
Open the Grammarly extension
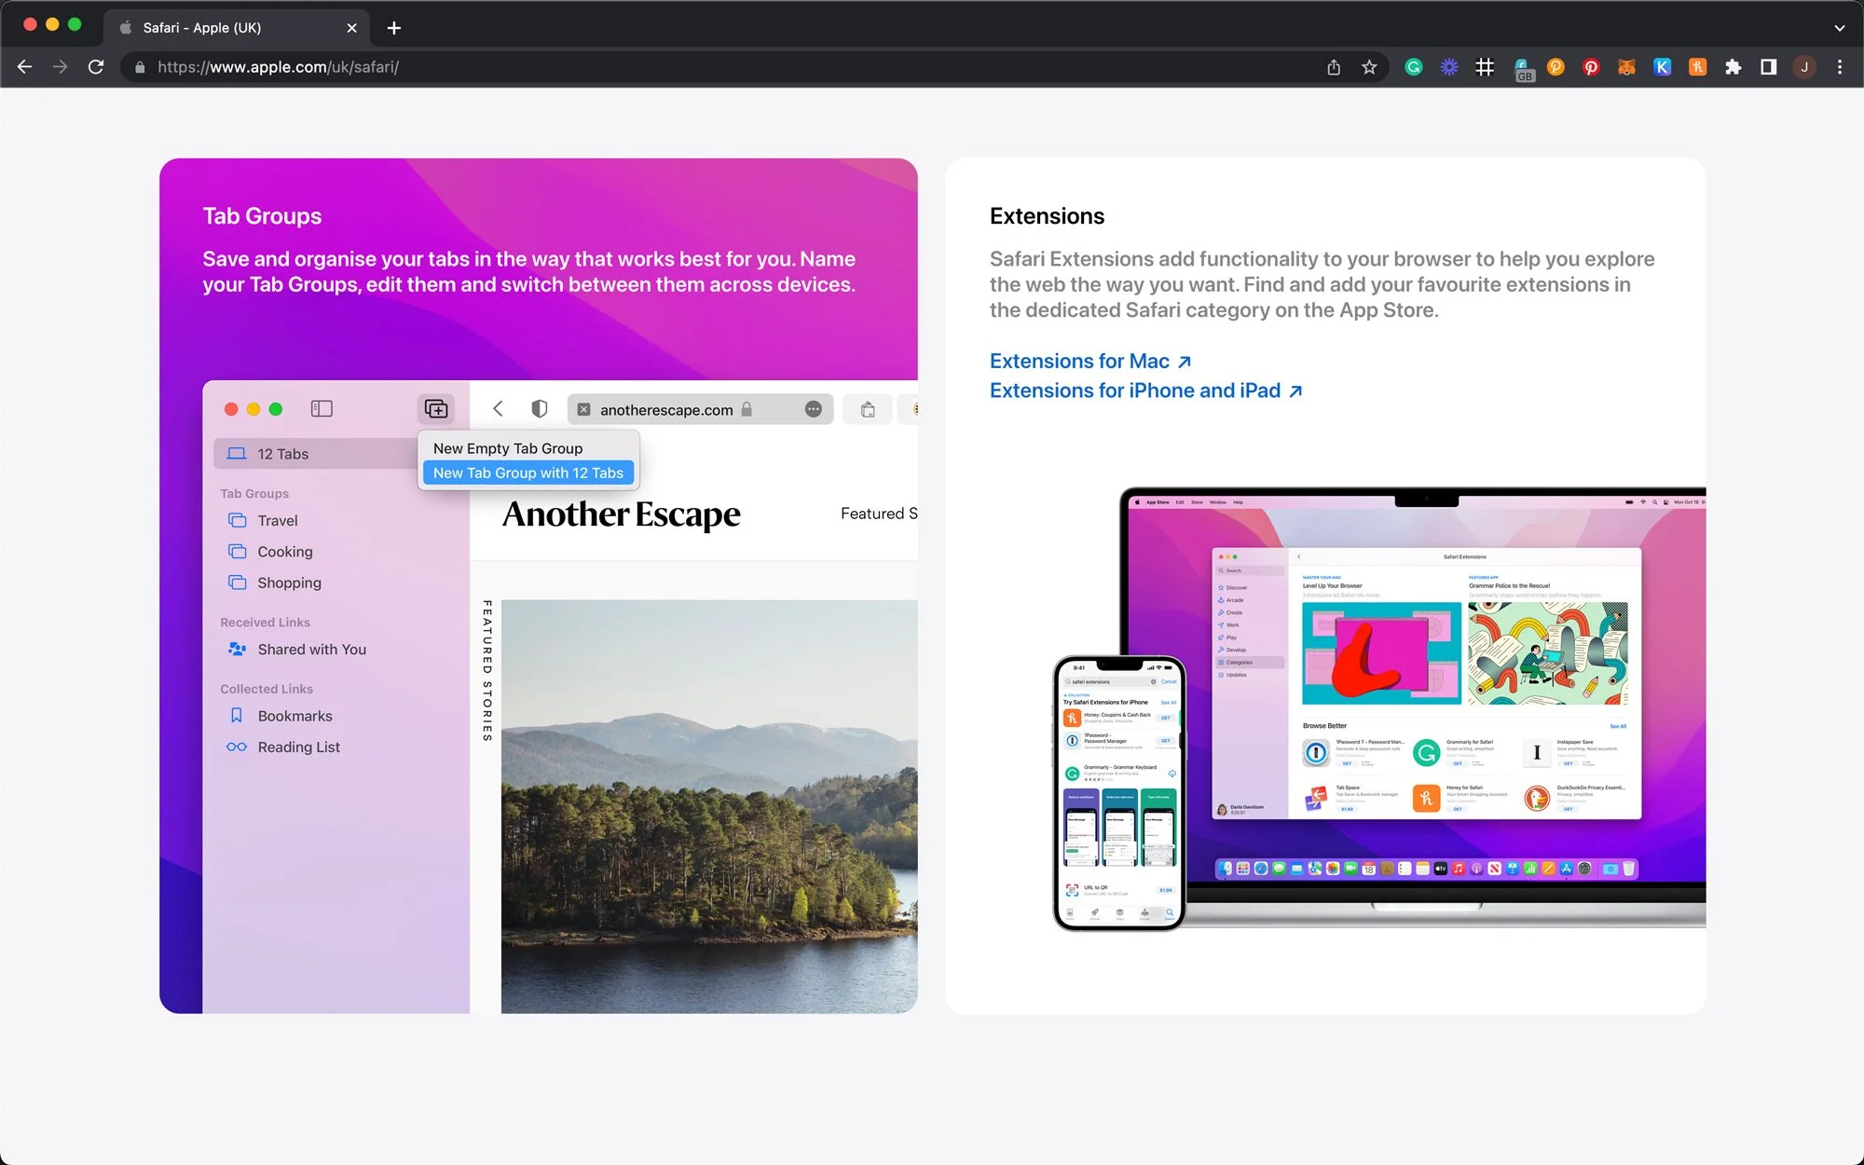[1414, 67]
